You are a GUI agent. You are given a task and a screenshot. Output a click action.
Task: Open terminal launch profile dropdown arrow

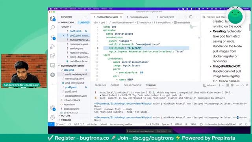(223, 85)
